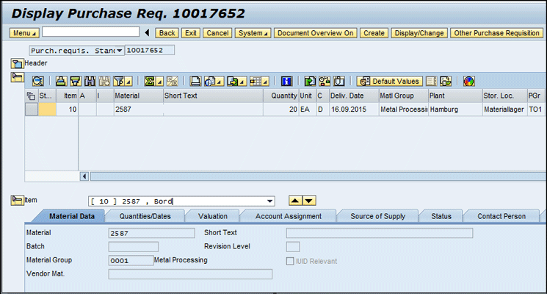Click the select-all icon at table corner
The width and height of the screenshot is (547, 294).
[x=31, y=96]
